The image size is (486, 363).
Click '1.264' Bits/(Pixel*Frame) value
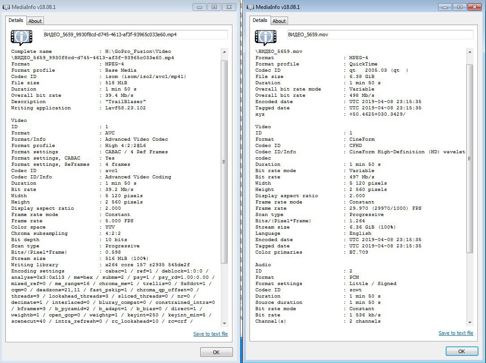[357, 221]
